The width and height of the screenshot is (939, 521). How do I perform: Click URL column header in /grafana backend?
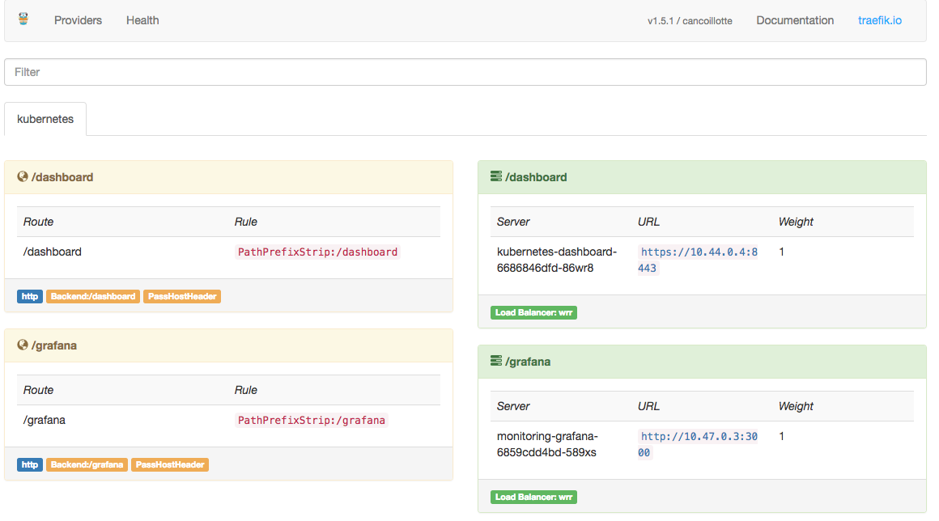point(648,405)
